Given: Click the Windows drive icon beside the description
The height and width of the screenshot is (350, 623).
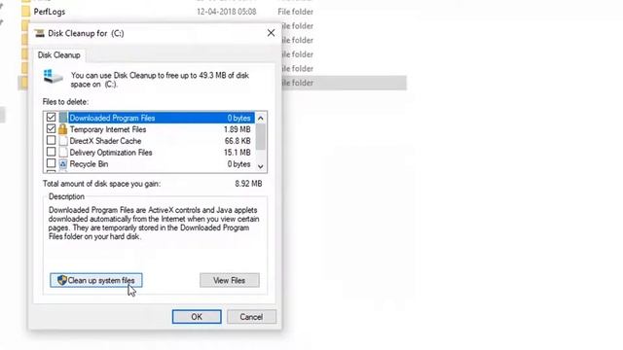Looking at the screenshot, I should tap(53, 77).
